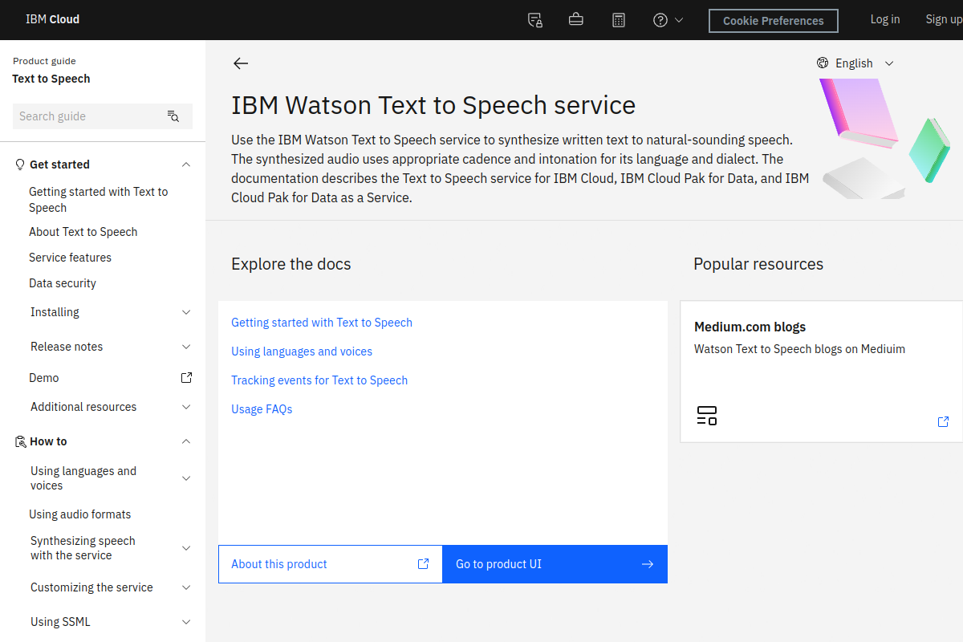Collapse the How to section

pos(186,441)
